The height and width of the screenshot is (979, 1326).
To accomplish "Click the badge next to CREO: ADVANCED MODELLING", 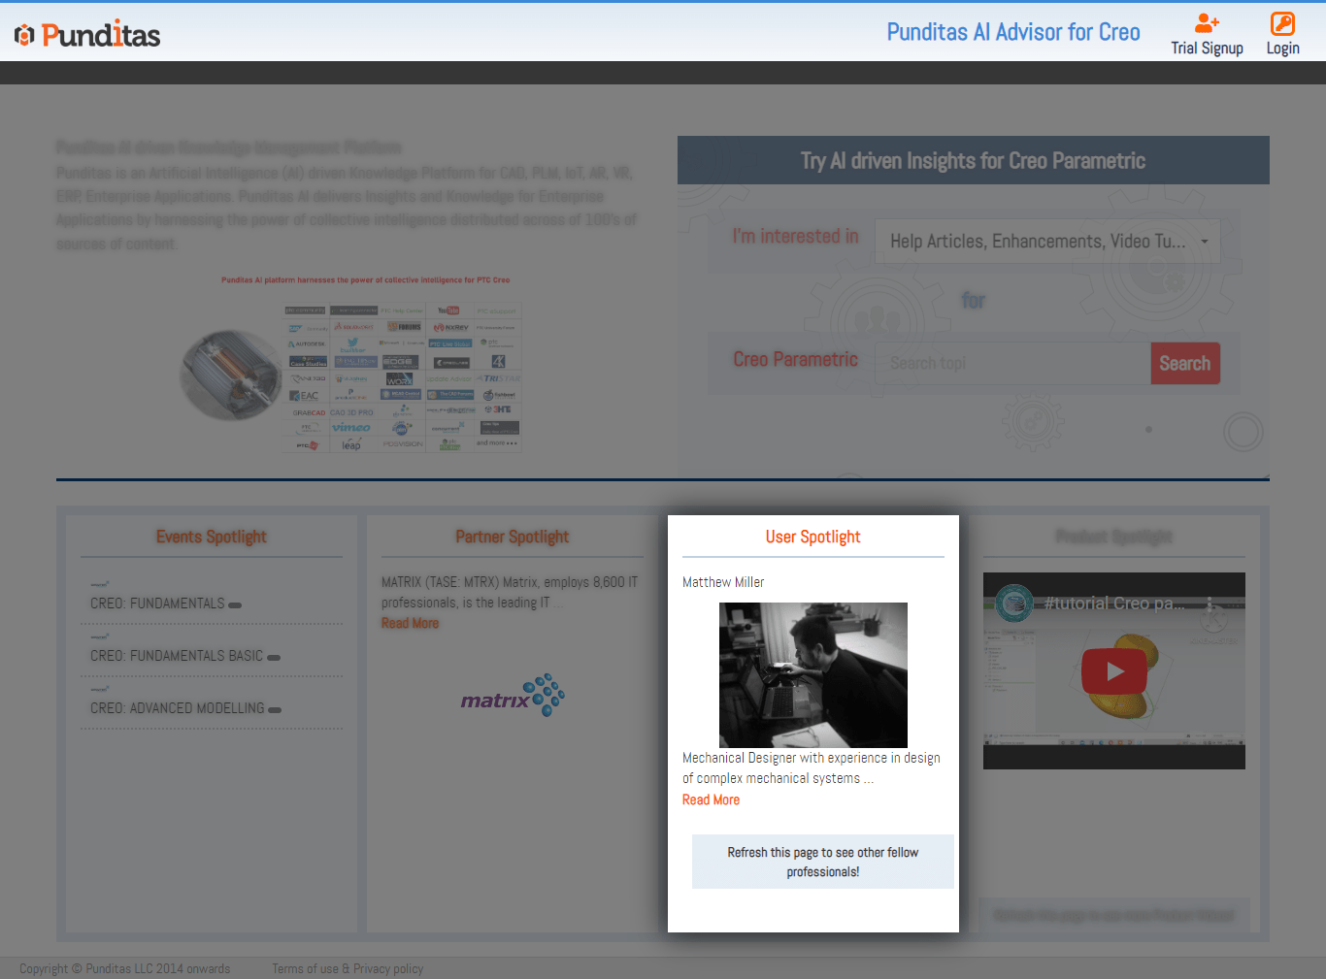I will 275,709.
